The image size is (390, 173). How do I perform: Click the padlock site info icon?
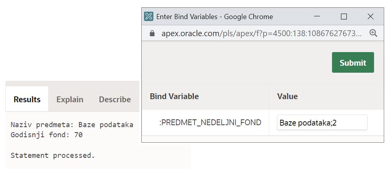152,33
